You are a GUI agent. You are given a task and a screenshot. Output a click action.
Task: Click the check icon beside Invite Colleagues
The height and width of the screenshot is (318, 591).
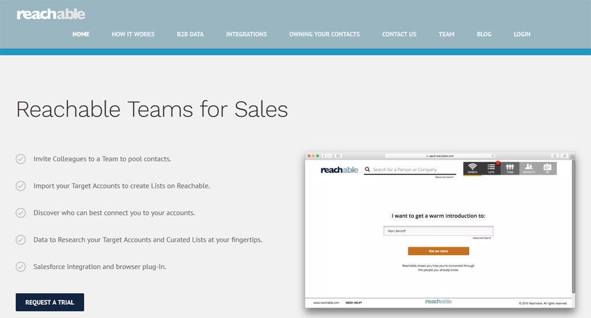21,159
